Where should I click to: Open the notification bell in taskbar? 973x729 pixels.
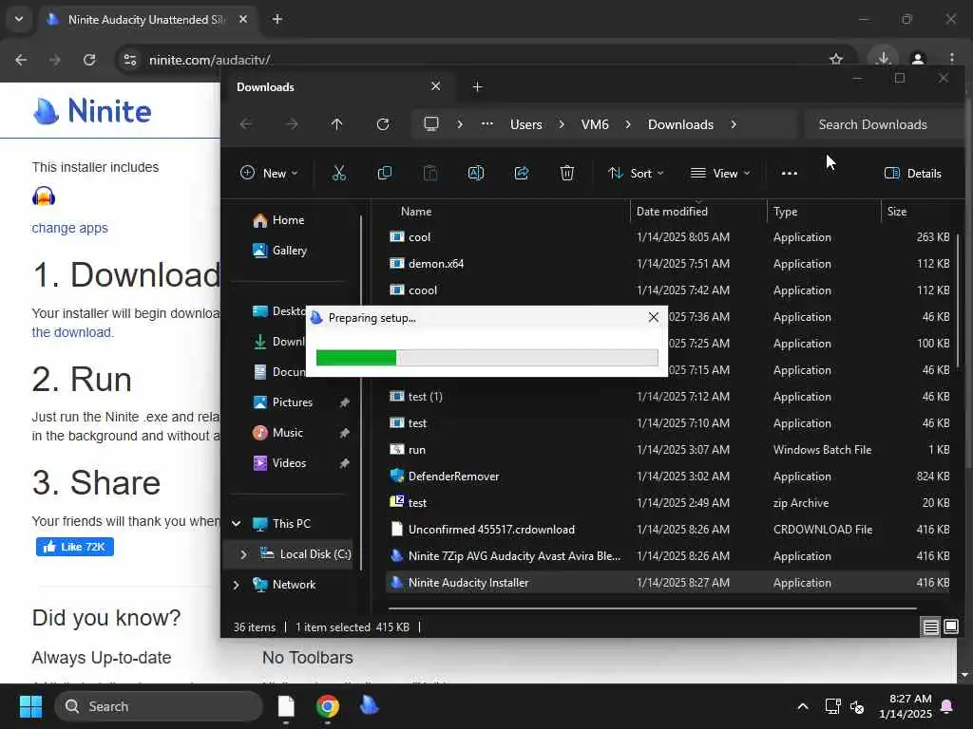click(x=947, y=706)
